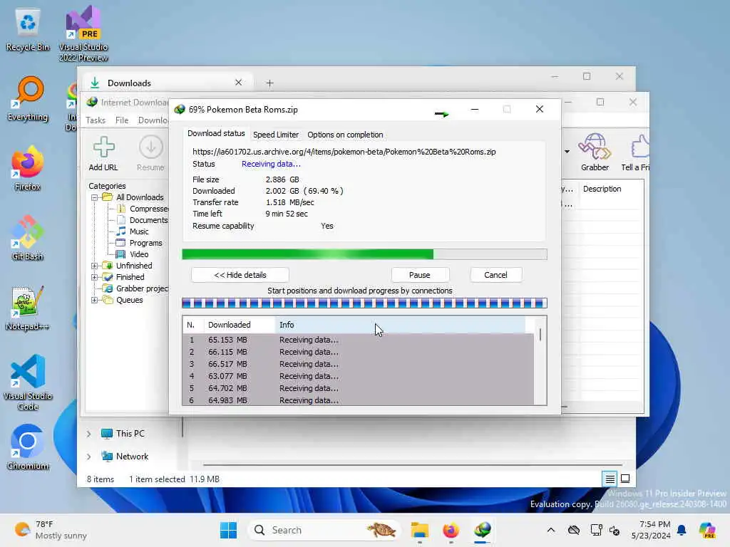This screenshot has width=730, height=547.
Task: Open Notepad++ desktop shortcut
Action: [28, 308]
